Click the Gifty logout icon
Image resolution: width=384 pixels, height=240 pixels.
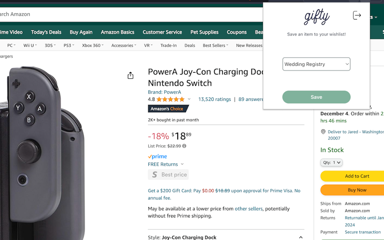tap(357, 15)
